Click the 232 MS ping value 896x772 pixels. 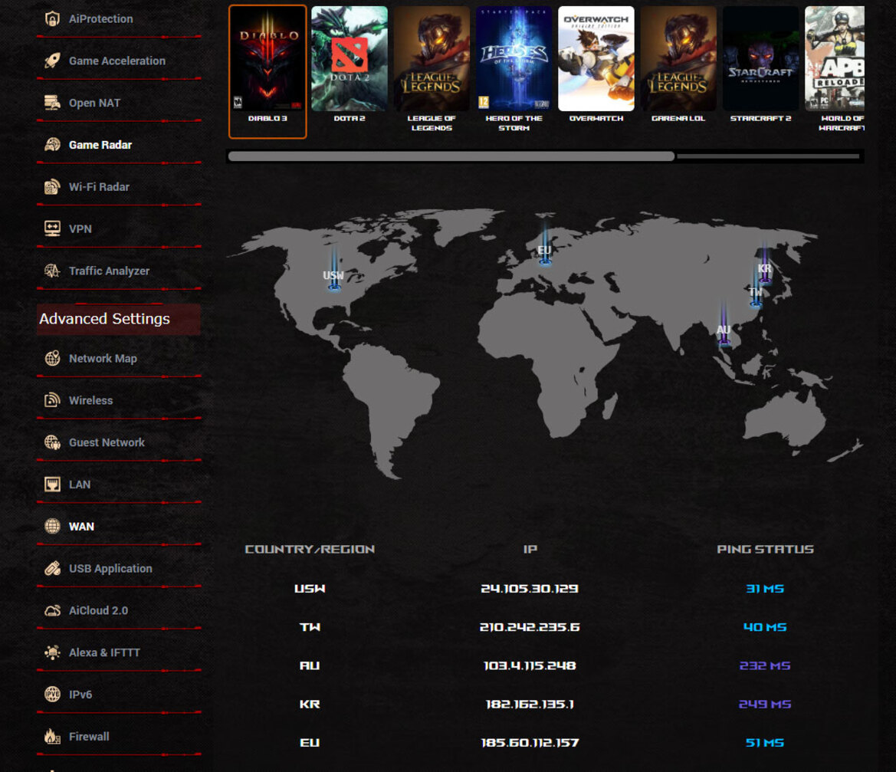coord(765,665)
